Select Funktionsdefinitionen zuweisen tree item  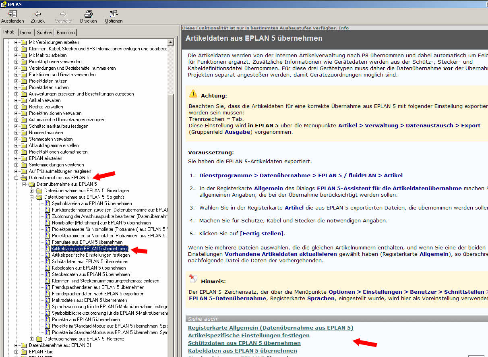click(x=110, y=210)
